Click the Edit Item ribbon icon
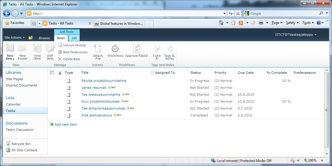The width and height of the screenshot is (332, 166). (x=50, y=48)
